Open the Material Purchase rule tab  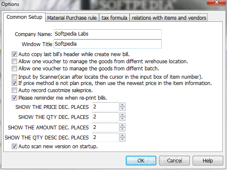pos(72,18)
